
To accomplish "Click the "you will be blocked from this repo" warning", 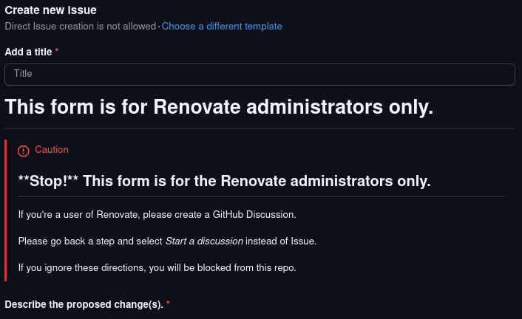I will [x=222, y=267].
